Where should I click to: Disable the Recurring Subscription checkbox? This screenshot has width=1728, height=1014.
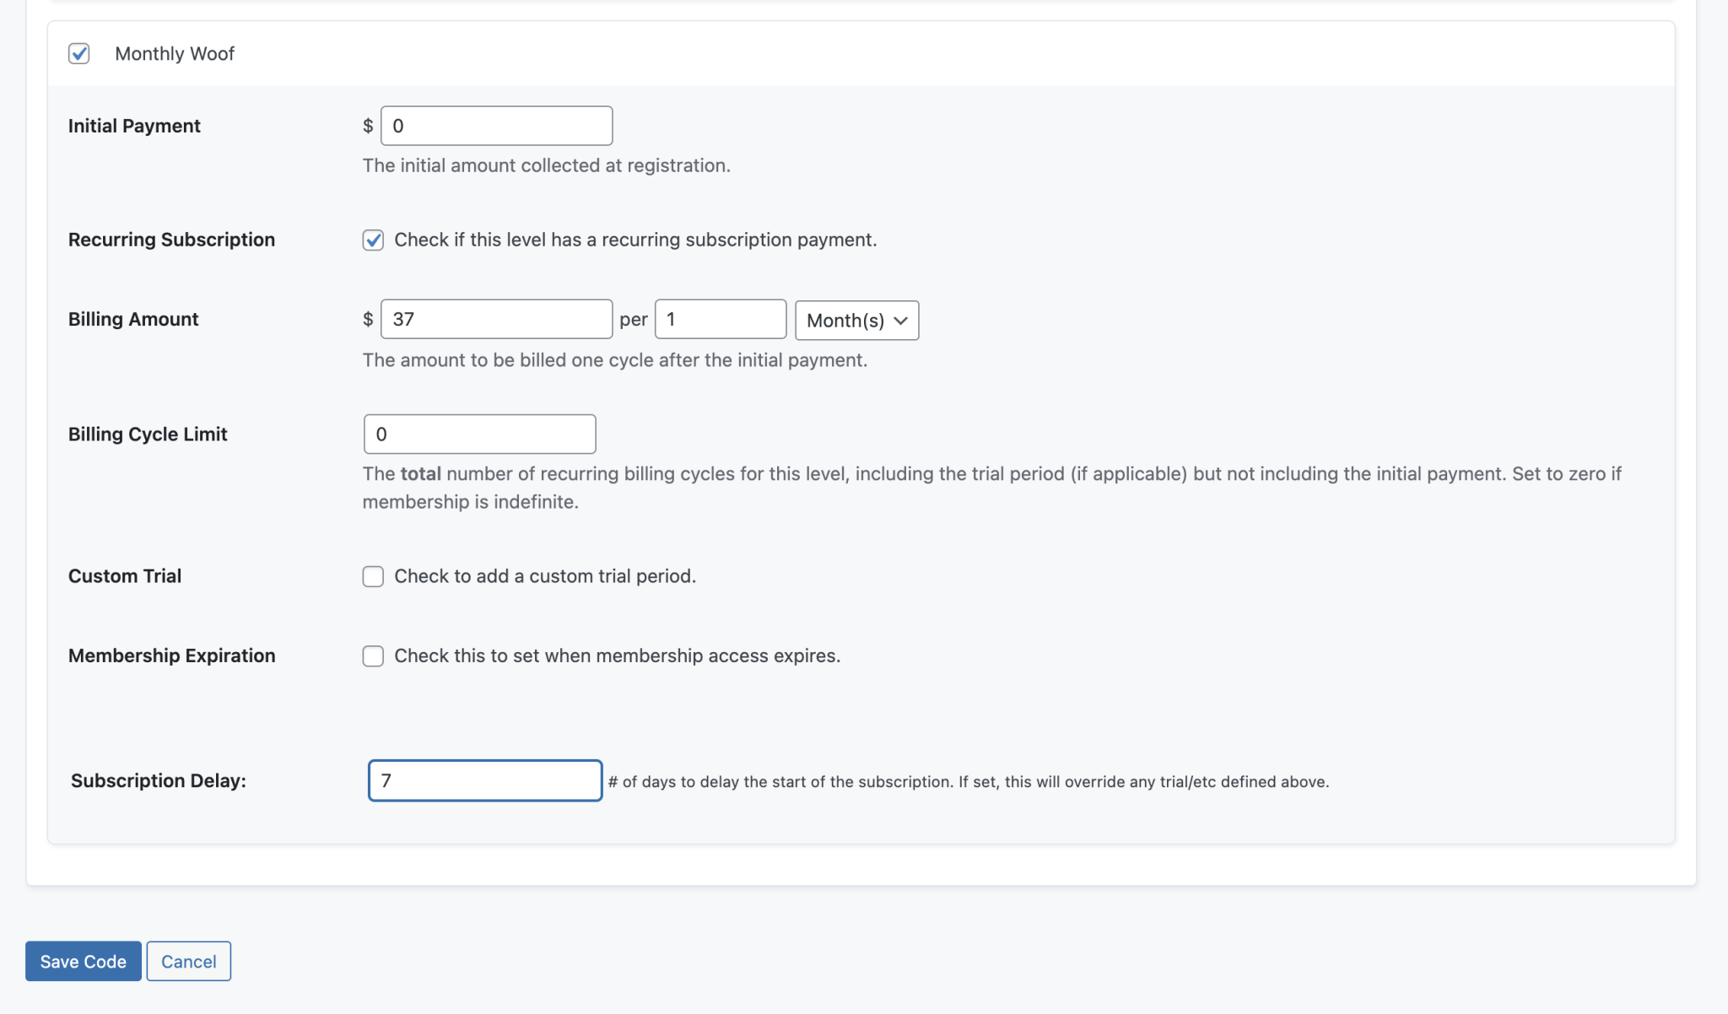tap(373, 240)
